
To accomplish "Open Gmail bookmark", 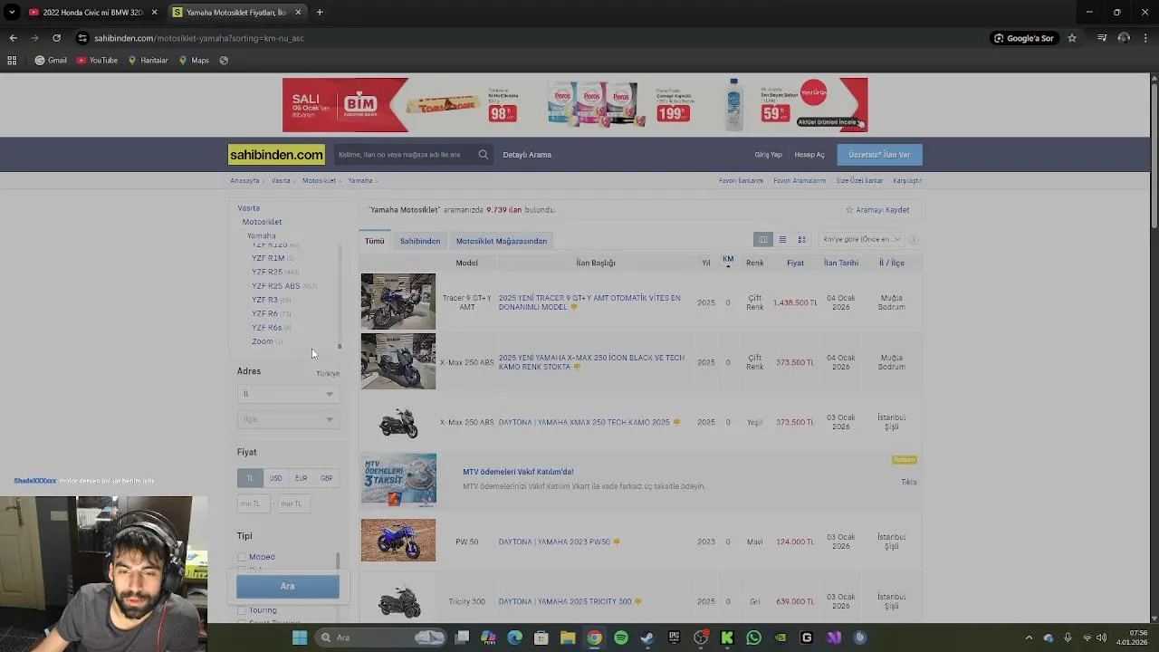I will (51, 61).
